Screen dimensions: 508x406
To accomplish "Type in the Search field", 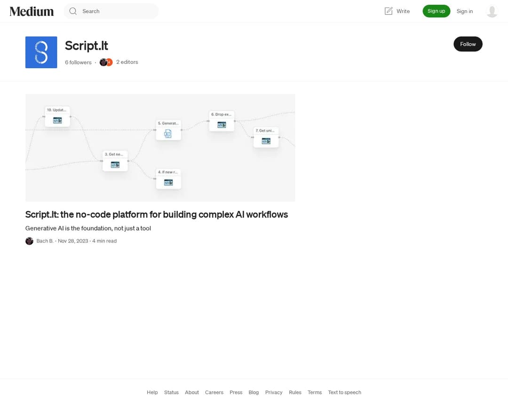I will 118,11.
